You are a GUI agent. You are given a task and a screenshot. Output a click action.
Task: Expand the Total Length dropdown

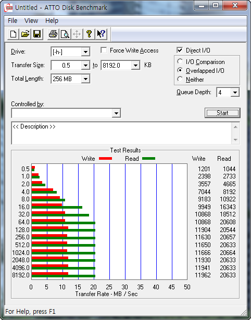coord(85,79)
